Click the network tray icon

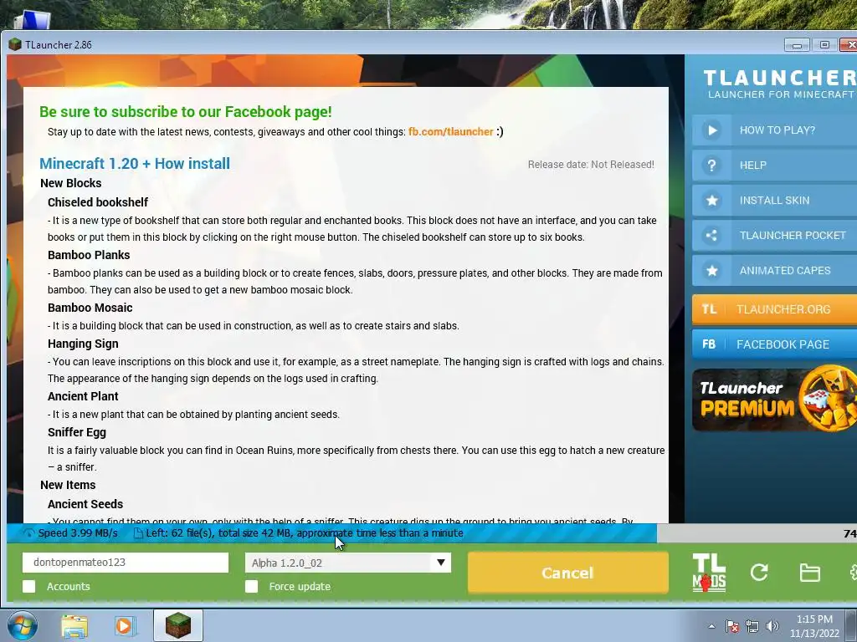[752, 626]
